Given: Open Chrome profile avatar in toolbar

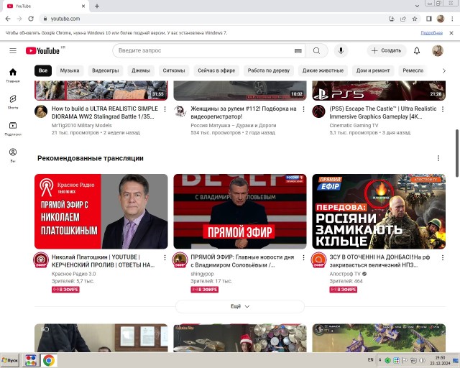Looking at the screenshot, I should click(x=440, y=19).
